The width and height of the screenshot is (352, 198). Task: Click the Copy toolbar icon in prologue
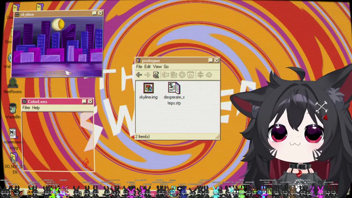click(x=174, y=75)
